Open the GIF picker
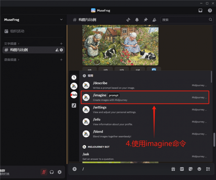Viewport: 216px width, 180px height. (x=182, y=169)
